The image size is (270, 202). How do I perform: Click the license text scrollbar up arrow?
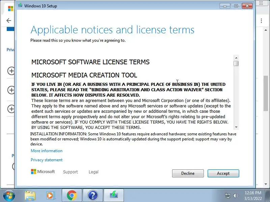tap(236, 58)
